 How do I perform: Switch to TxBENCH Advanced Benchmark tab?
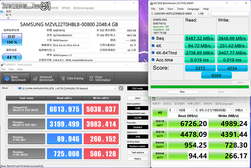[x=44, y=78]
